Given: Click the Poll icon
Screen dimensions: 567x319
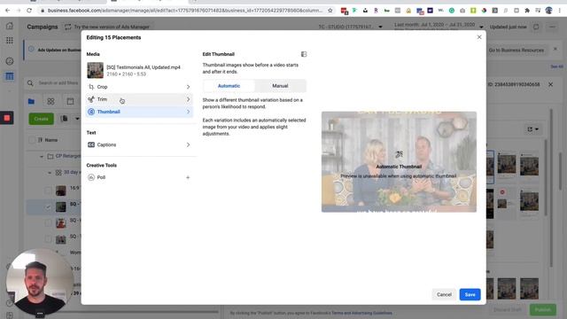Looking at the screenshot, I should pos(91,177).
